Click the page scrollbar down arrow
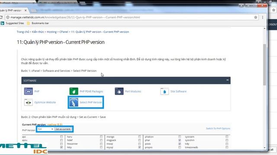 pyautogui.click(x=264, y=148)
